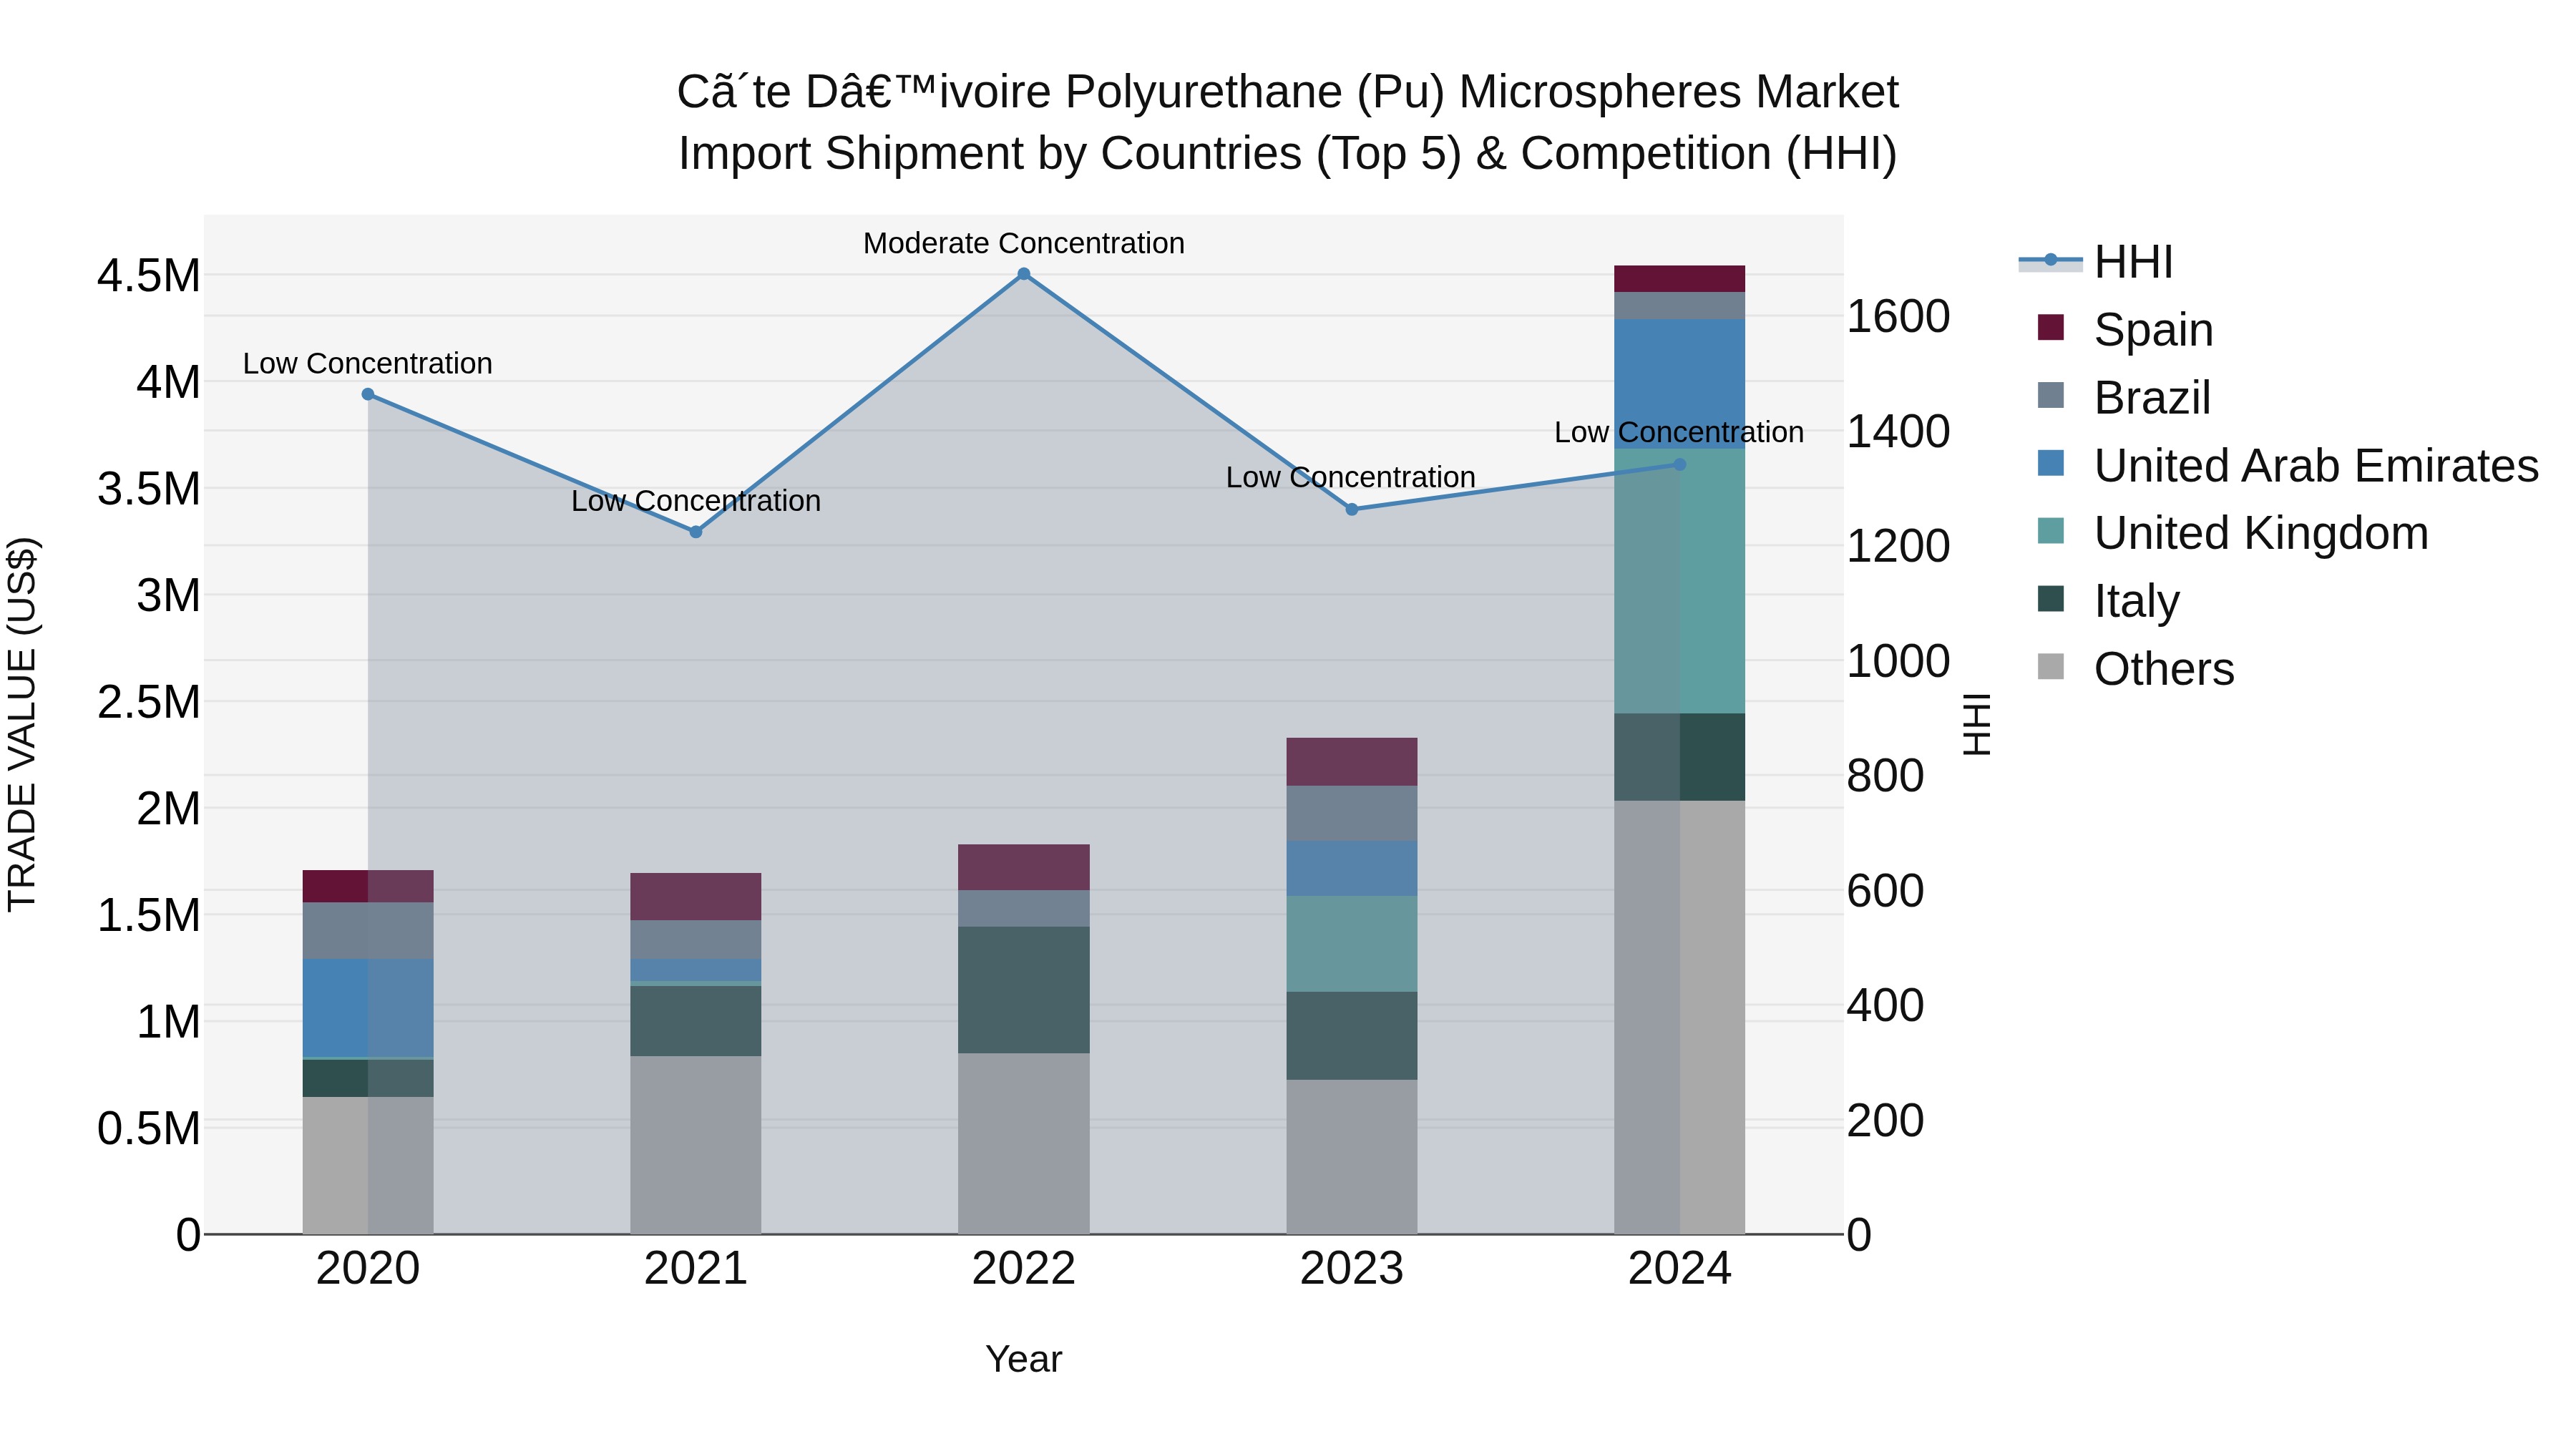2576x1449 pixels.
Task: Click the 2020 HHI data point
Action: (368, 394)
